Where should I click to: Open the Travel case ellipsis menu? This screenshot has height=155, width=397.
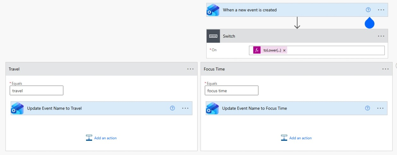point(190,69)
